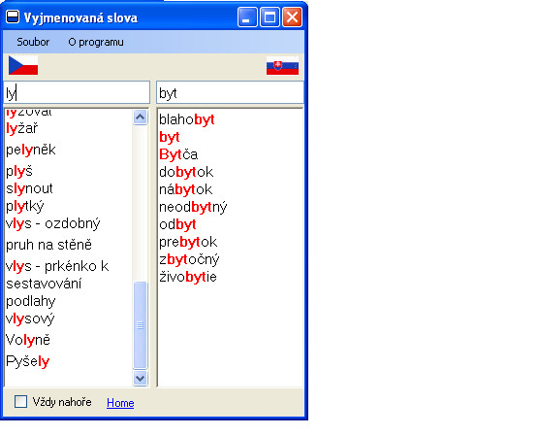Click the left list scrollbar thumb

(140, 325)
